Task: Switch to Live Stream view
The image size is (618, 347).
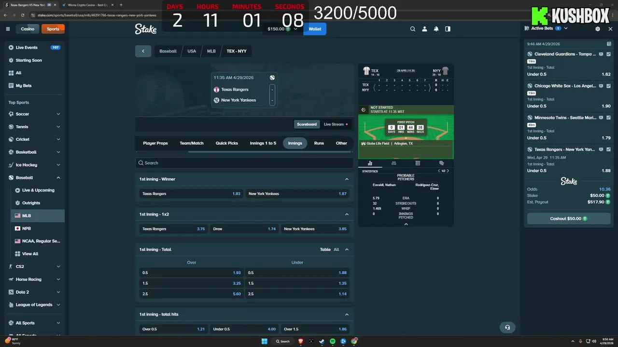Action: click(x=335, y=124)
